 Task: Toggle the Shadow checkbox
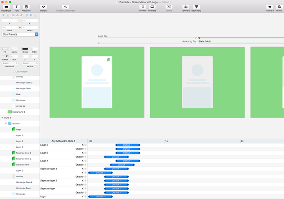tap(3, 56)
